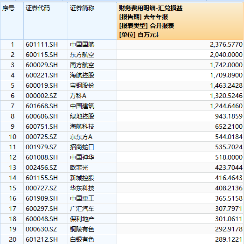The image size is (244, 244).
Task: Select stock code 601989.SH
Action: (42, 199)
